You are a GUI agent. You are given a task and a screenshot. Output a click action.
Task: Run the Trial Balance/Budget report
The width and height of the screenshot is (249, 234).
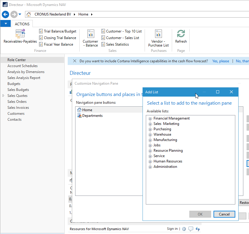(58, 31)
